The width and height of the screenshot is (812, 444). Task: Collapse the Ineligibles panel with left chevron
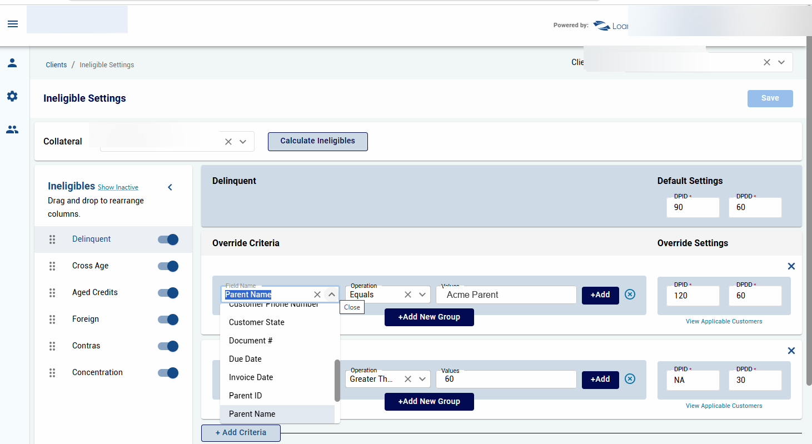click(x=170, y=187)
